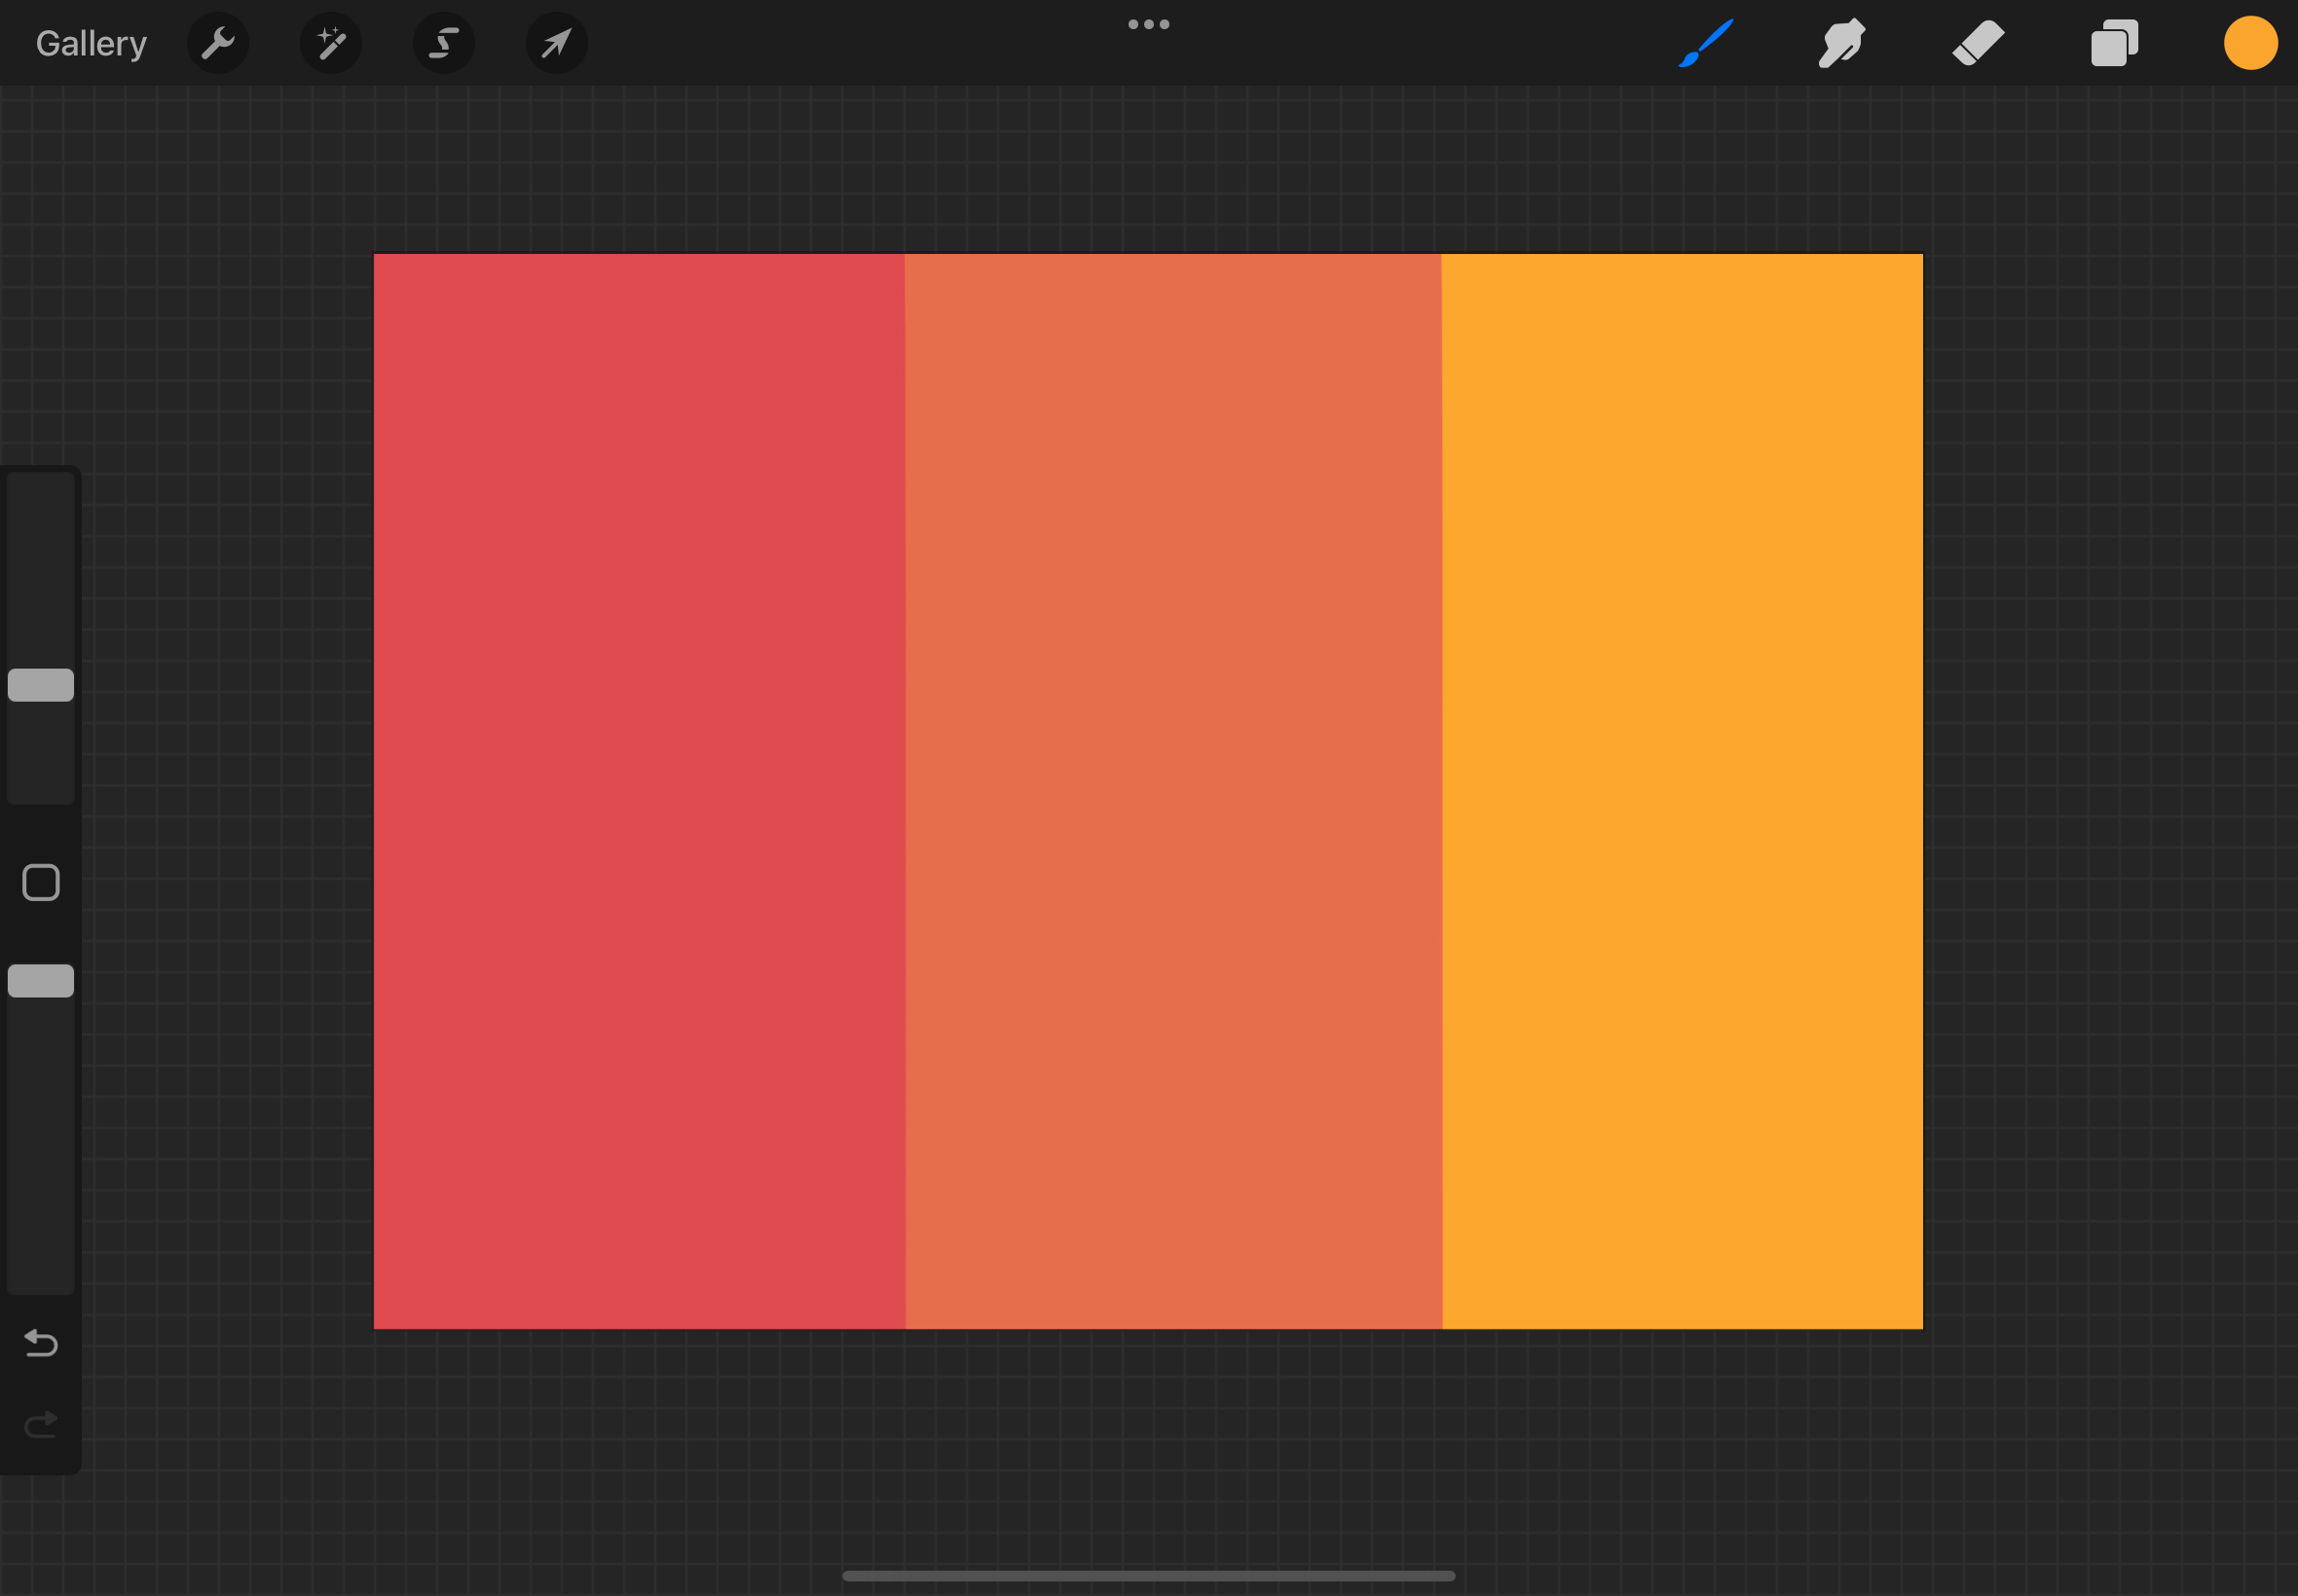Select the Paint brush tool
Image resolution: width=2298 pixels, height=1596 pixels.
coord(1706,43)
